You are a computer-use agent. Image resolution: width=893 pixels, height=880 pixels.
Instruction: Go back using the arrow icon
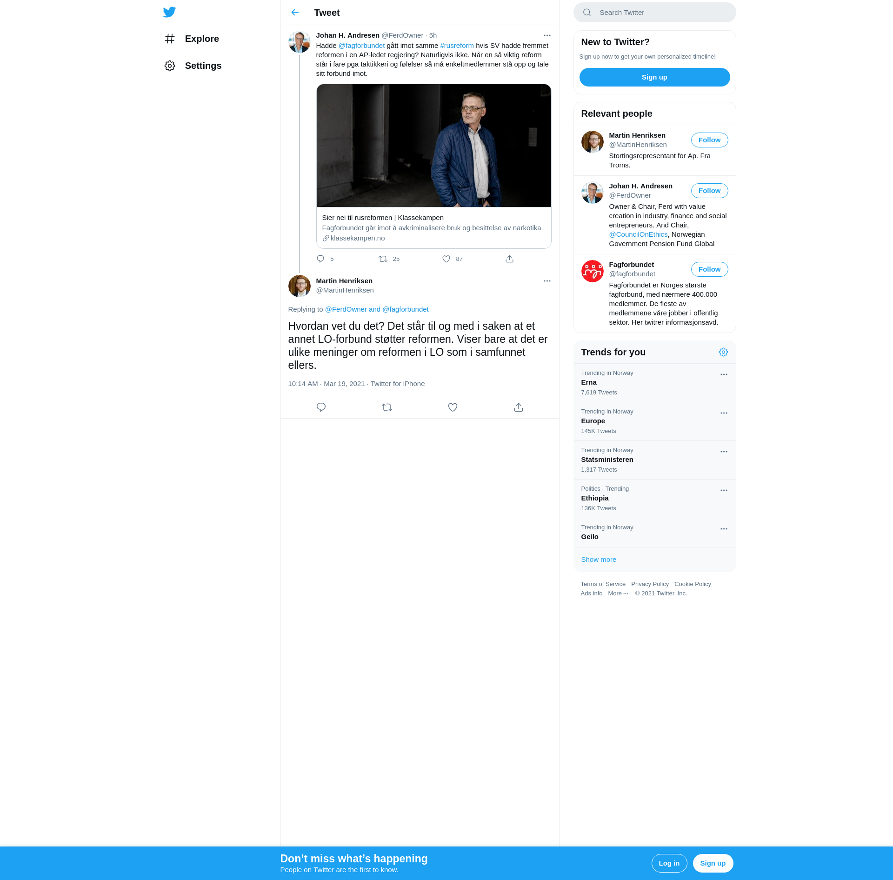pos(295,13)
